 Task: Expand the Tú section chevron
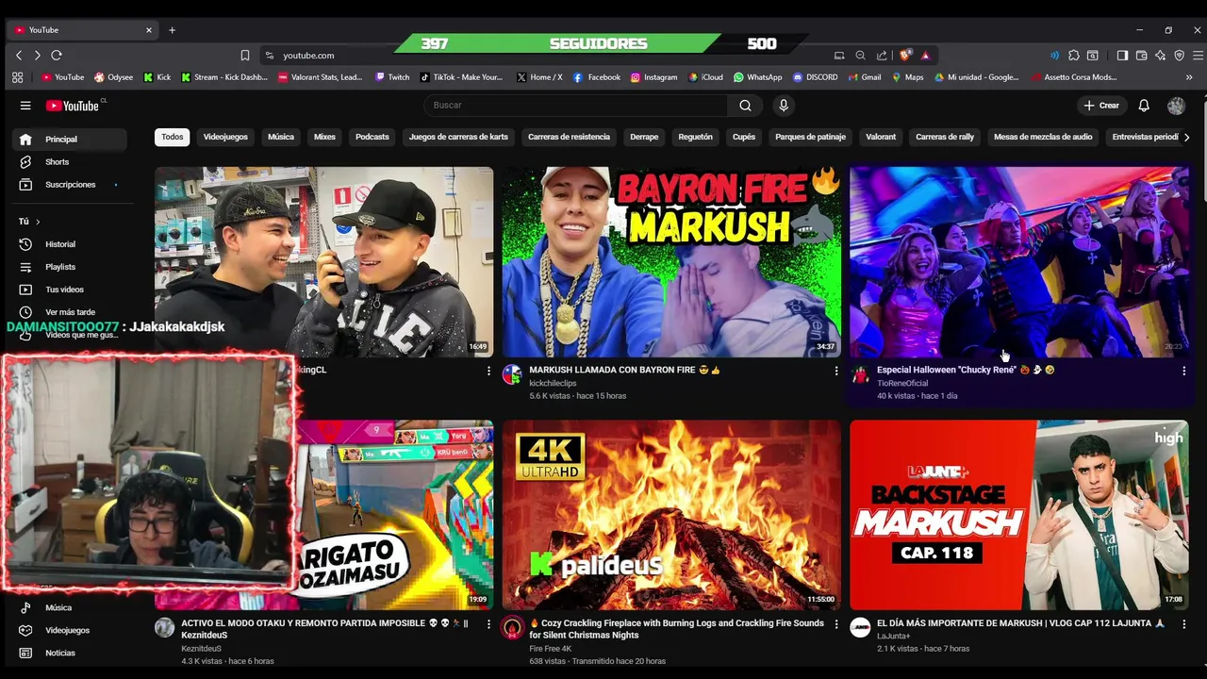tap(38, 222)
